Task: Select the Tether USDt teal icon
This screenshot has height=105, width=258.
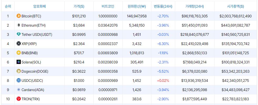Action: (x=19, y=34)
